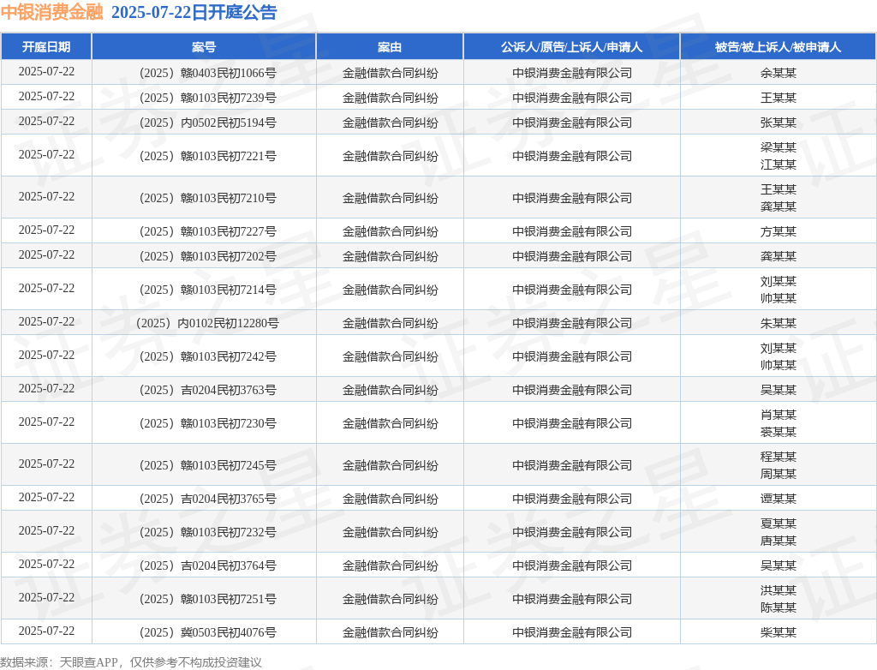Select defendant 朱某某 cell

[778, 323]
